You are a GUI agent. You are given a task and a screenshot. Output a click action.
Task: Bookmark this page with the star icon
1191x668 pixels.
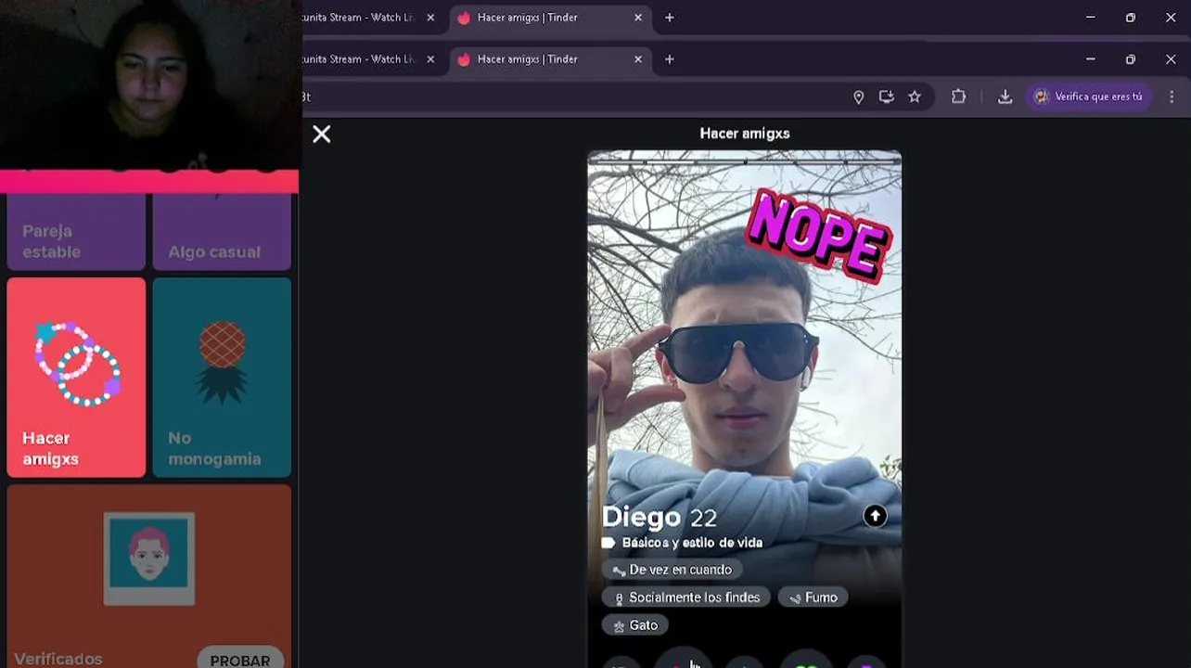[x=915, y=96]
